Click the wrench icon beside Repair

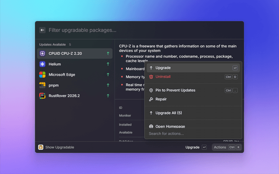point(151,99)
